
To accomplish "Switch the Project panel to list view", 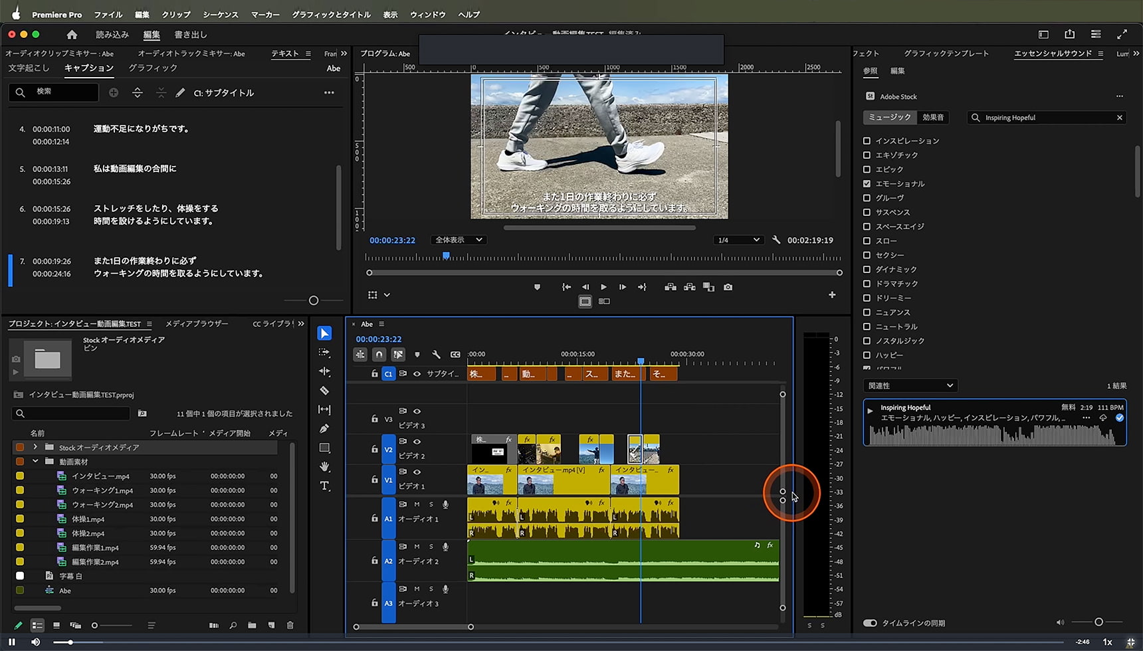I will (x=37, y=625).
